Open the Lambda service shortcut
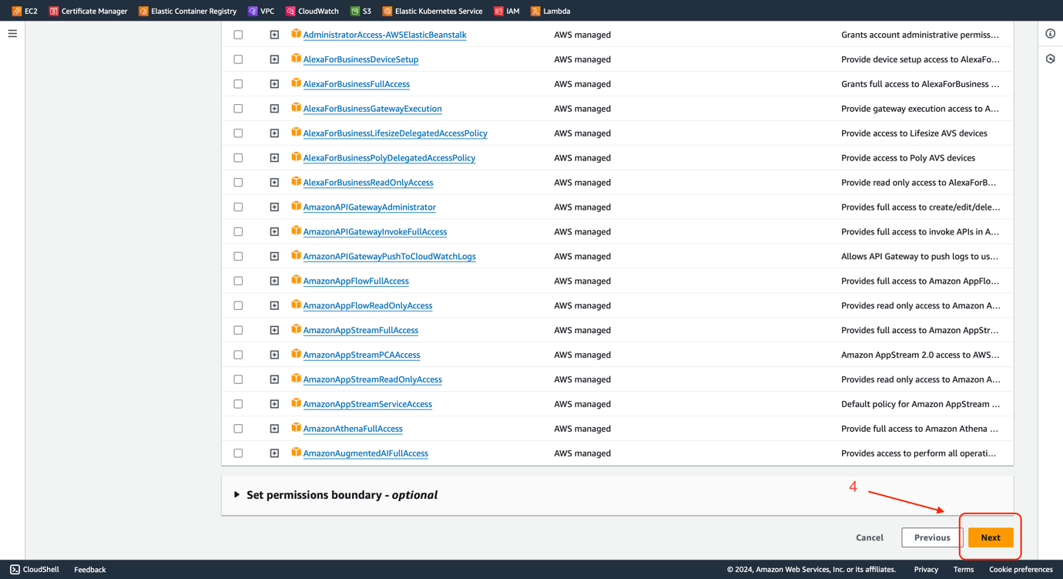 (550, 11)
